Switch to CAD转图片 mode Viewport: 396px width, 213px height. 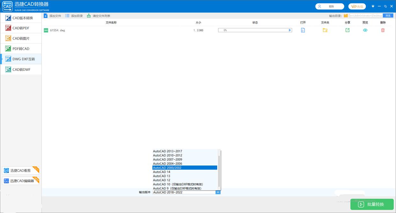pos(21,38)
